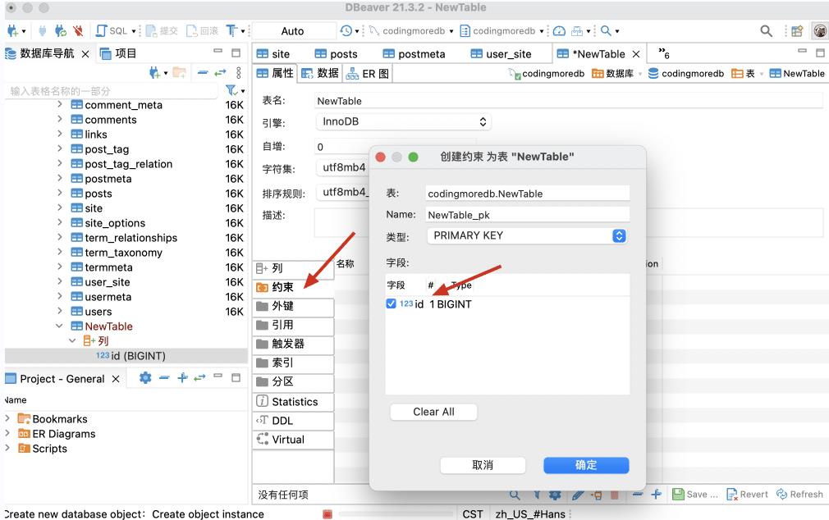Click the search magnifier in top toolbar
829x520 pixels.
click(x=766, y=31)
